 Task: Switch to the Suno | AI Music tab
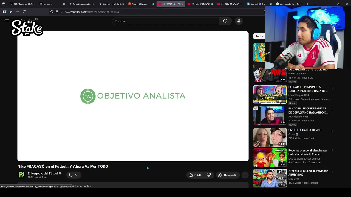pyautogui.click(x=141, y=4)
